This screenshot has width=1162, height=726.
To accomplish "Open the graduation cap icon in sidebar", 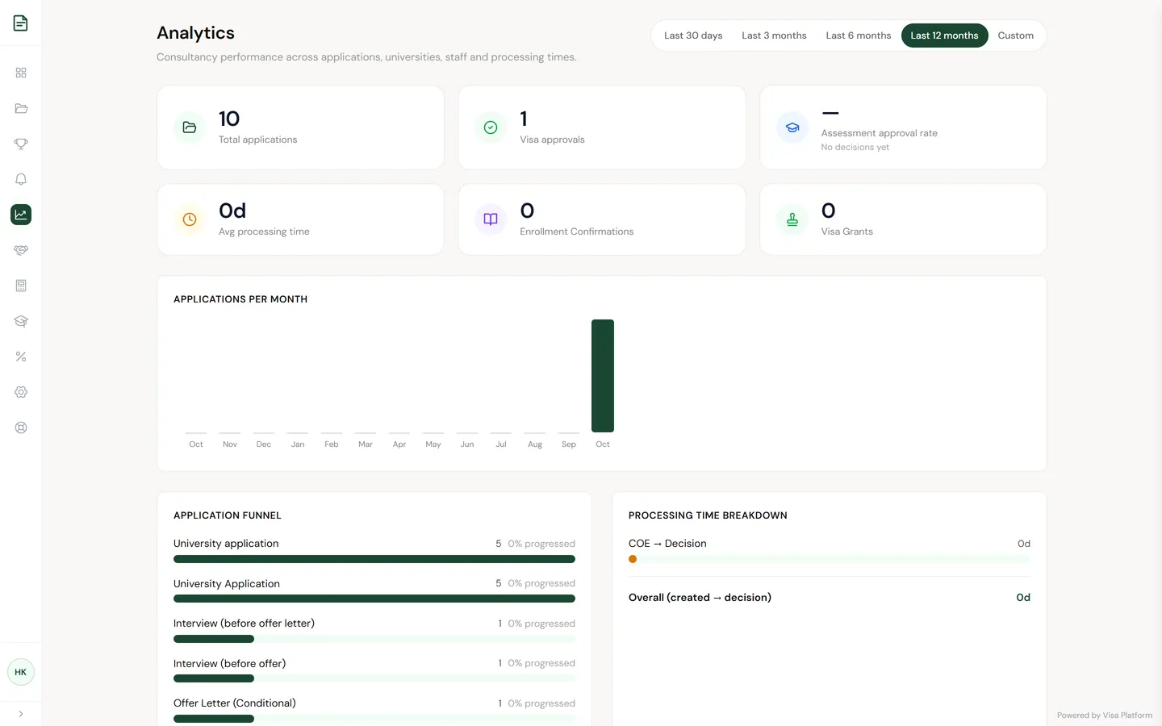I will pos(21,321).
